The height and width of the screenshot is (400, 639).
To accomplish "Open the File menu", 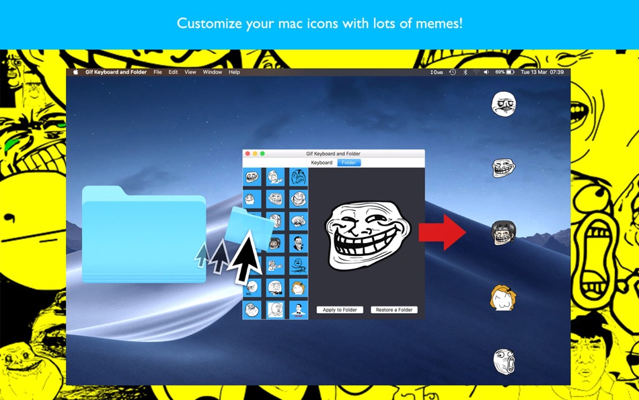I will pos(157,72).
